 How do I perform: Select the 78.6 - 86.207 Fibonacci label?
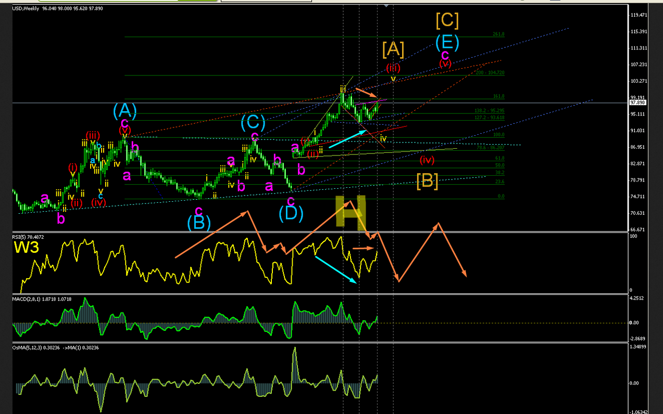click(490, 148)
